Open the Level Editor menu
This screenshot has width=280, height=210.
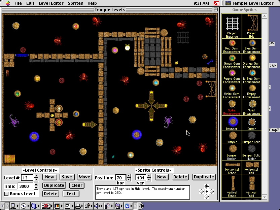[x=51, y=3]
